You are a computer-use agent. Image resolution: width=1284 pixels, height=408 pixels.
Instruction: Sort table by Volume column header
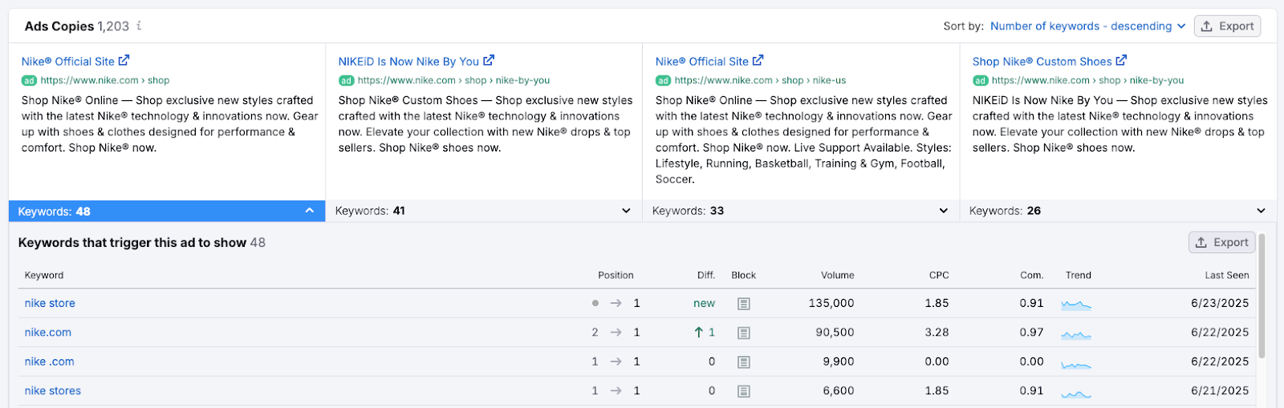[x=837, y=275]
